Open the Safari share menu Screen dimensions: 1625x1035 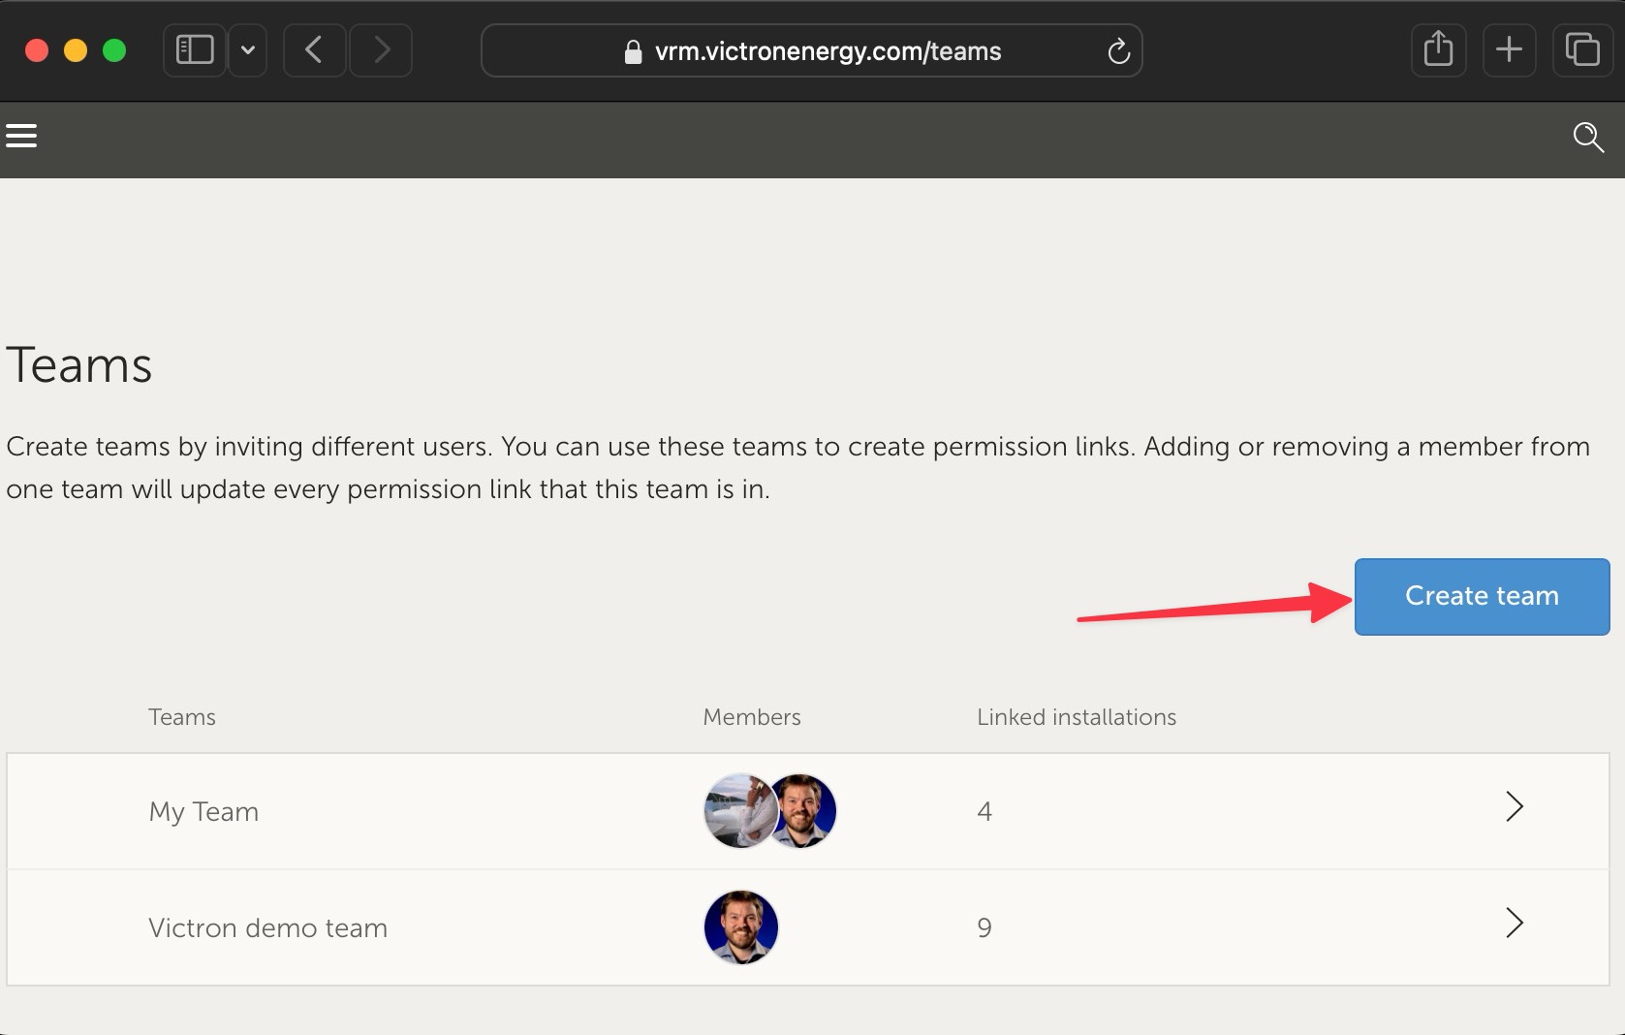[x=1438, y=50]
